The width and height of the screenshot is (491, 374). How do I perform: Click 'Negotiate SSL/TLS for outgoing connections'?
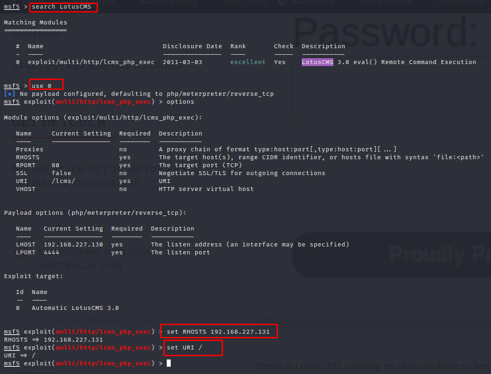pos(242,173)
